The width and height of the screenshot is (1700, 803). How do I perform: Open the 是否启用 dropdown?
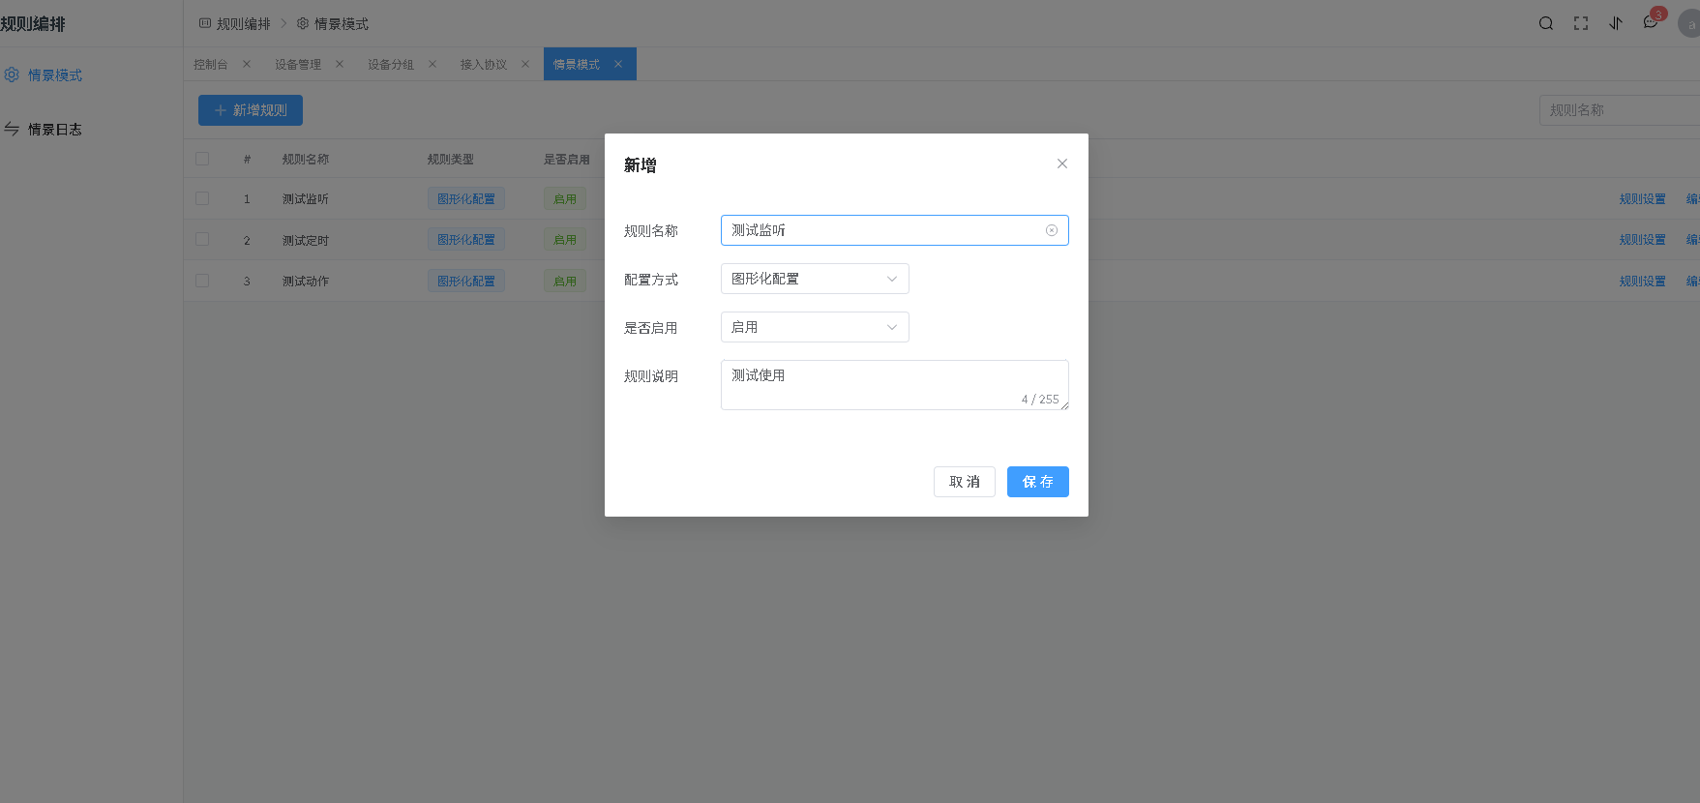[814, 327]
